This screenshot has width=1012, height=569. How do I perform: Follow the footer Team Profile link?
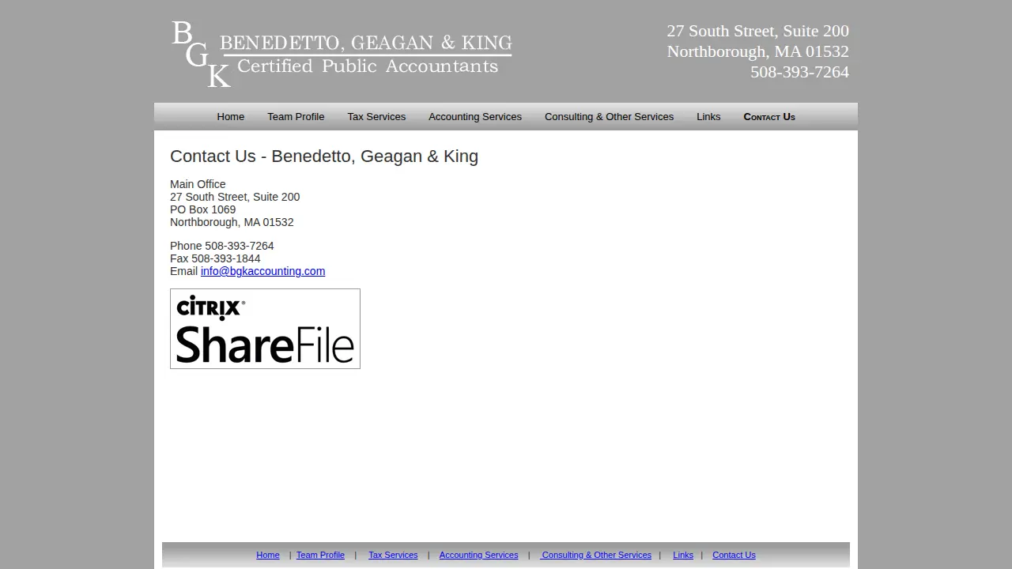point(320,555)
